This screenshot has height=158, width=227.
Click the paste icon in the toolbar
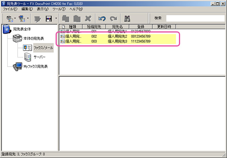point(77,18)
